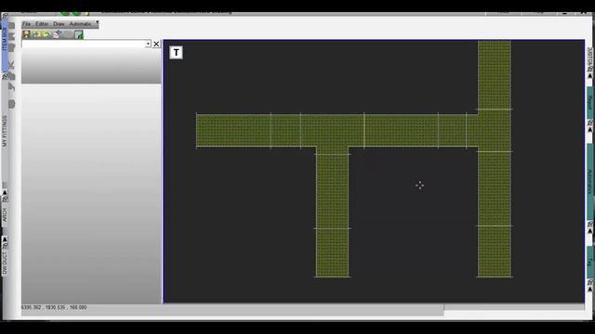Open the File menu
This screenshot has height=334, width=595.
pyautogui.click(x=26, y=24)
